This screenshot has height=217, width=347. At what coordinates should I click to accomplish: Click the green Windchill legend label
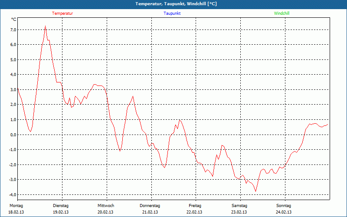(x=282, y=13)
